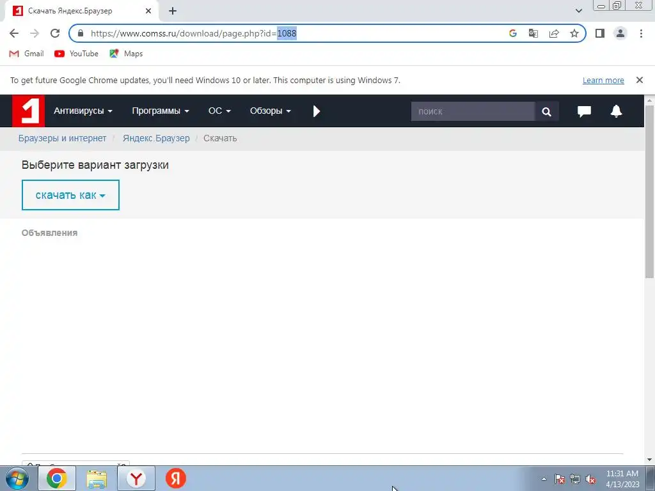Open Yandex Browser Y taskbar icon
Viewport: 655px width, 491px height.
click(x=136, y=478)
